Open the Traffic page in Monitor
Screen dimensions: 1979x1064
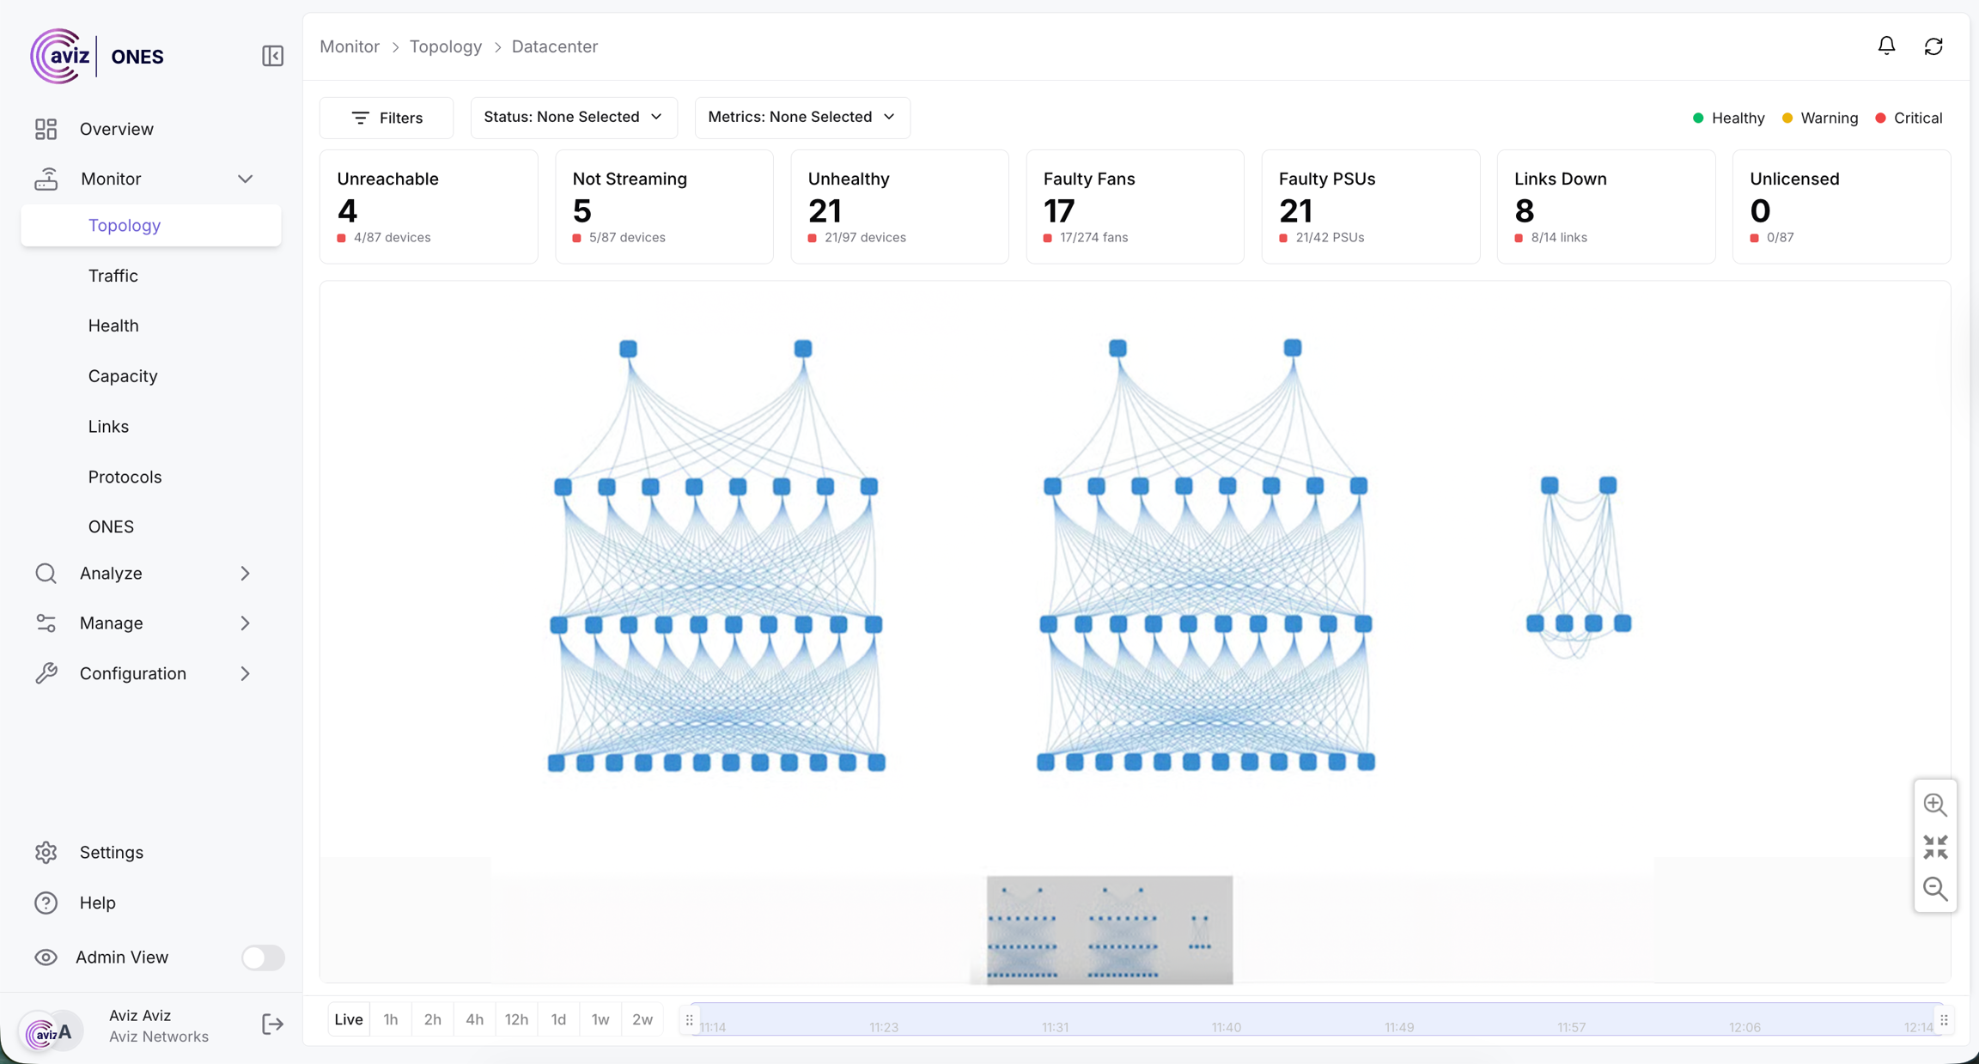pos(113,276)
